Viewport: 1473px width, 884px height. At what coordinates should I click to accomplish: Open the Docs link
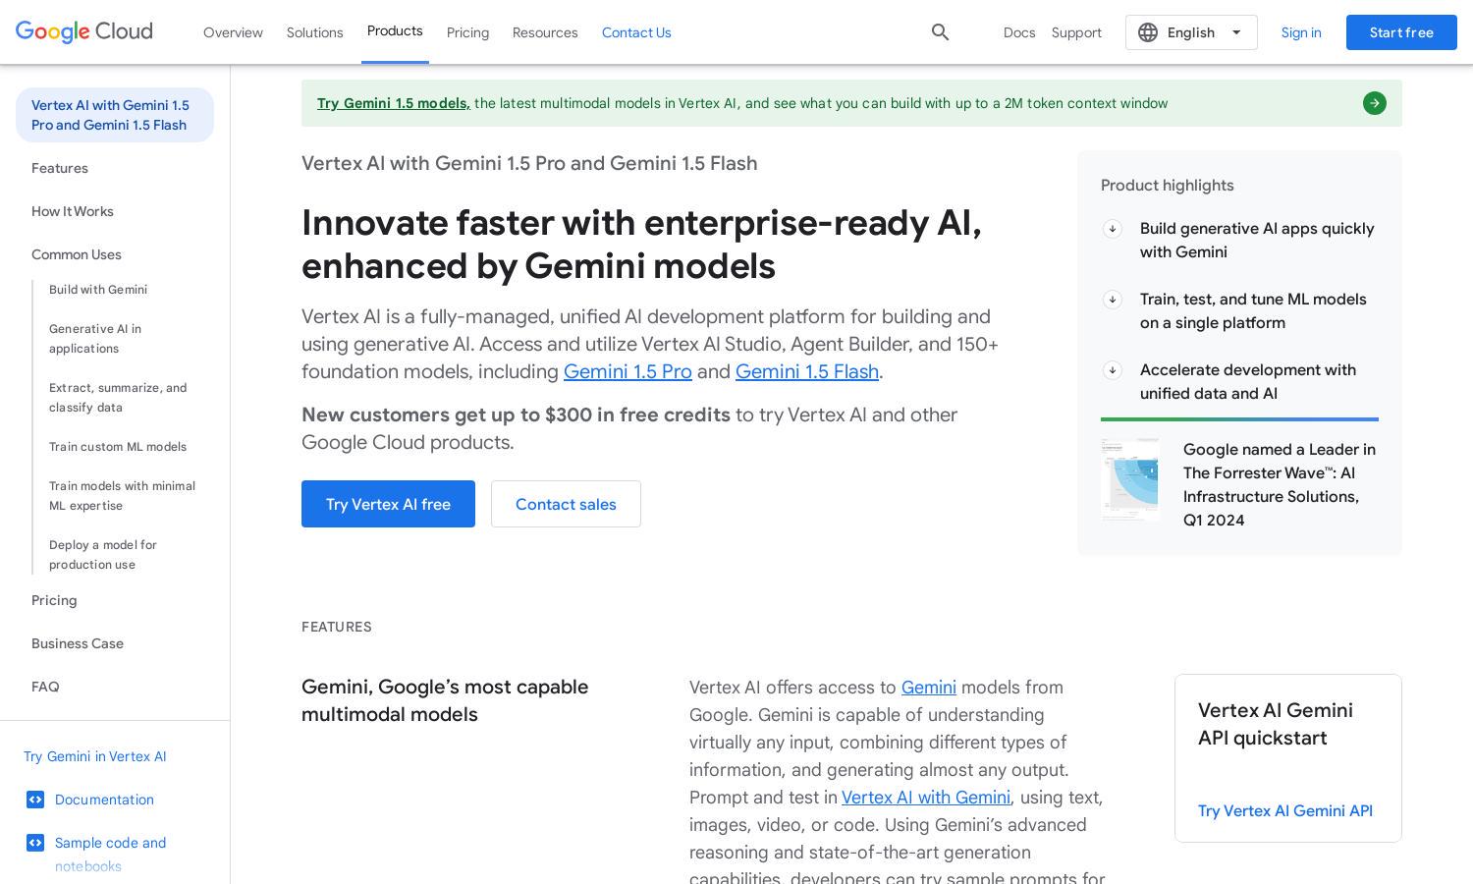[1019, 32]
